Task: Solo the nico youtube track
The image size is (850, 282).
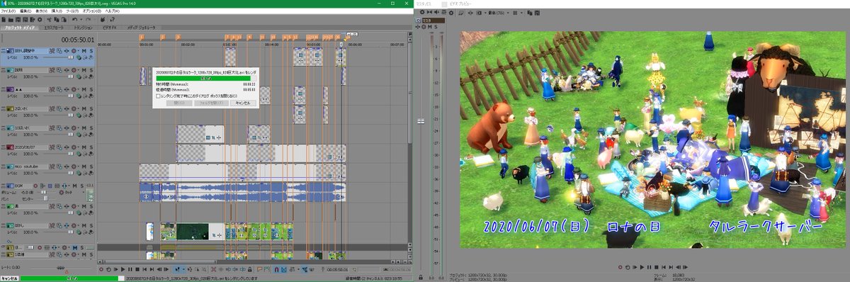Action: pos(91,167)
